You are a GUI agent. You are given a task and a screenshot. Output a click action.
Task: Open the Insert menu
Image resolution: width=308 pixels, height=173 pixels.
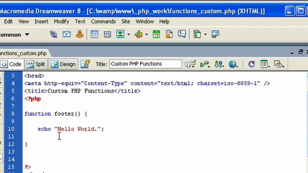pos(41,21)
